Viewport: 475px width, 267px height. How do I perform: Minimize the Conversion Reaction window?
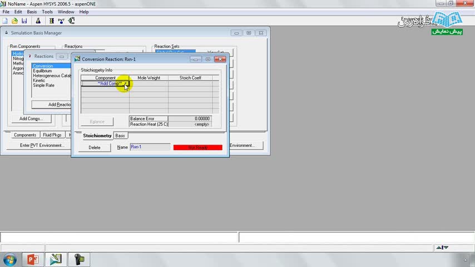[x=195, y=59]
